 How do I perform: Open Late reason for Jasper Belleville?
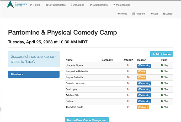[142, 78]
